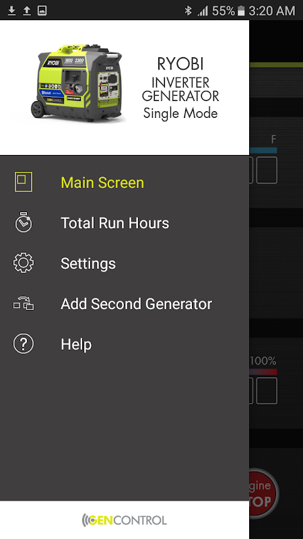Go to Settings from the drawer
The height and width of the screenshot is (539, 303).
click(88, 263)
